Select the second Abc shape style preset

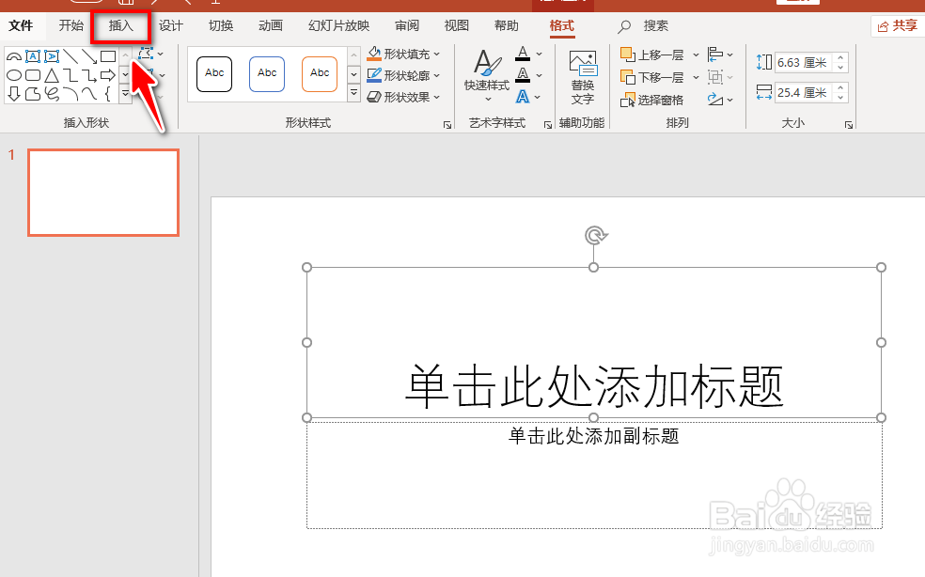pyautogui.click(x=266, y=73)
